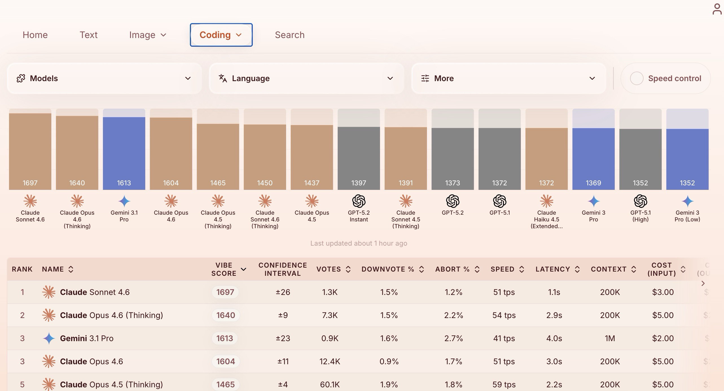The image size is (724, 391).
Task: Go to the Search page
Action: tap(289, 35)
